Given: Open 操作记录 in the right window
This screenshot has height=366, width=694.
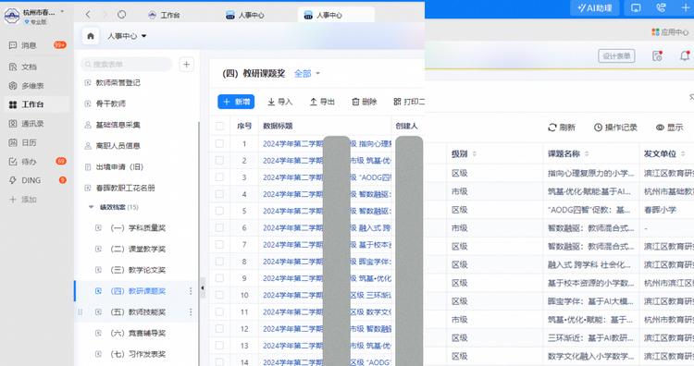Looking at the screenshot, I should pos(615,128).
